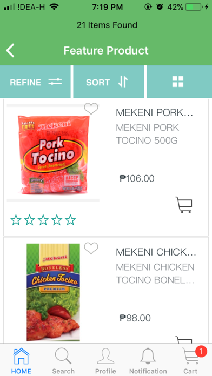
Task: Open the MEKENI PORK... product title
Action: point(154,112)
